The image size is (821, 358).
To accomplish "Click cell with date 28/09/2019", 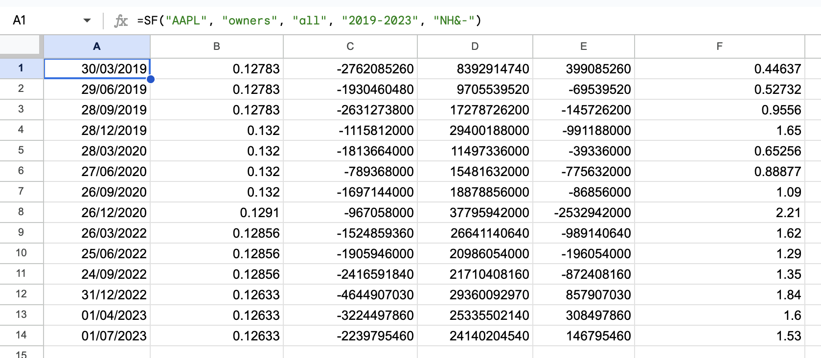I will click(97, 110).
